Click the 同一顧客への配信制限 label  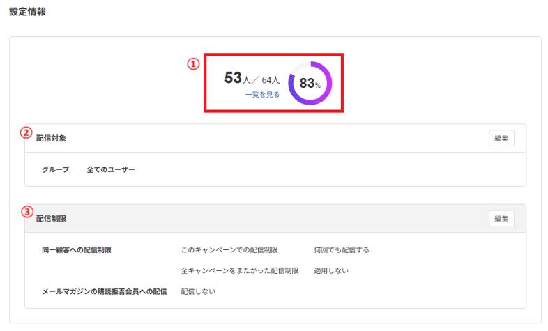[x=77, y=250]
